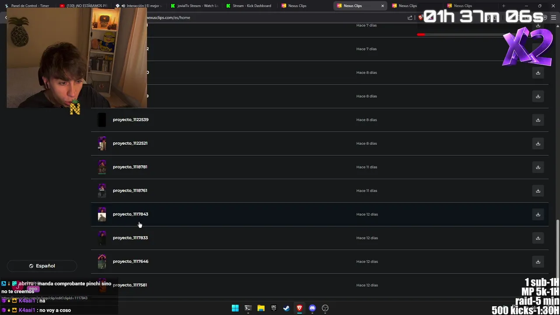The width and height of the screenshot is (560, 315).
Task: Open project proyecto_1117843
Action: coord(130,214)
